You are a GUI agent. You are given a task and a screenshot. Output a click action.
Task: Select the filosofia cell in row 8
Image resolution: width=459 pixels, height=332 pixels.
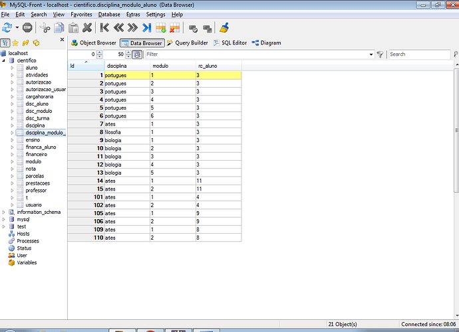click(127, 132)
